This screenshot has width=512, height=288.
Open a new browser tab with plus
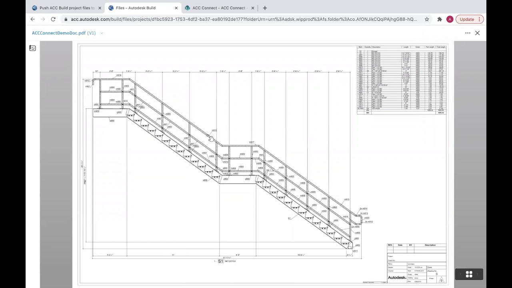[265, 8]
